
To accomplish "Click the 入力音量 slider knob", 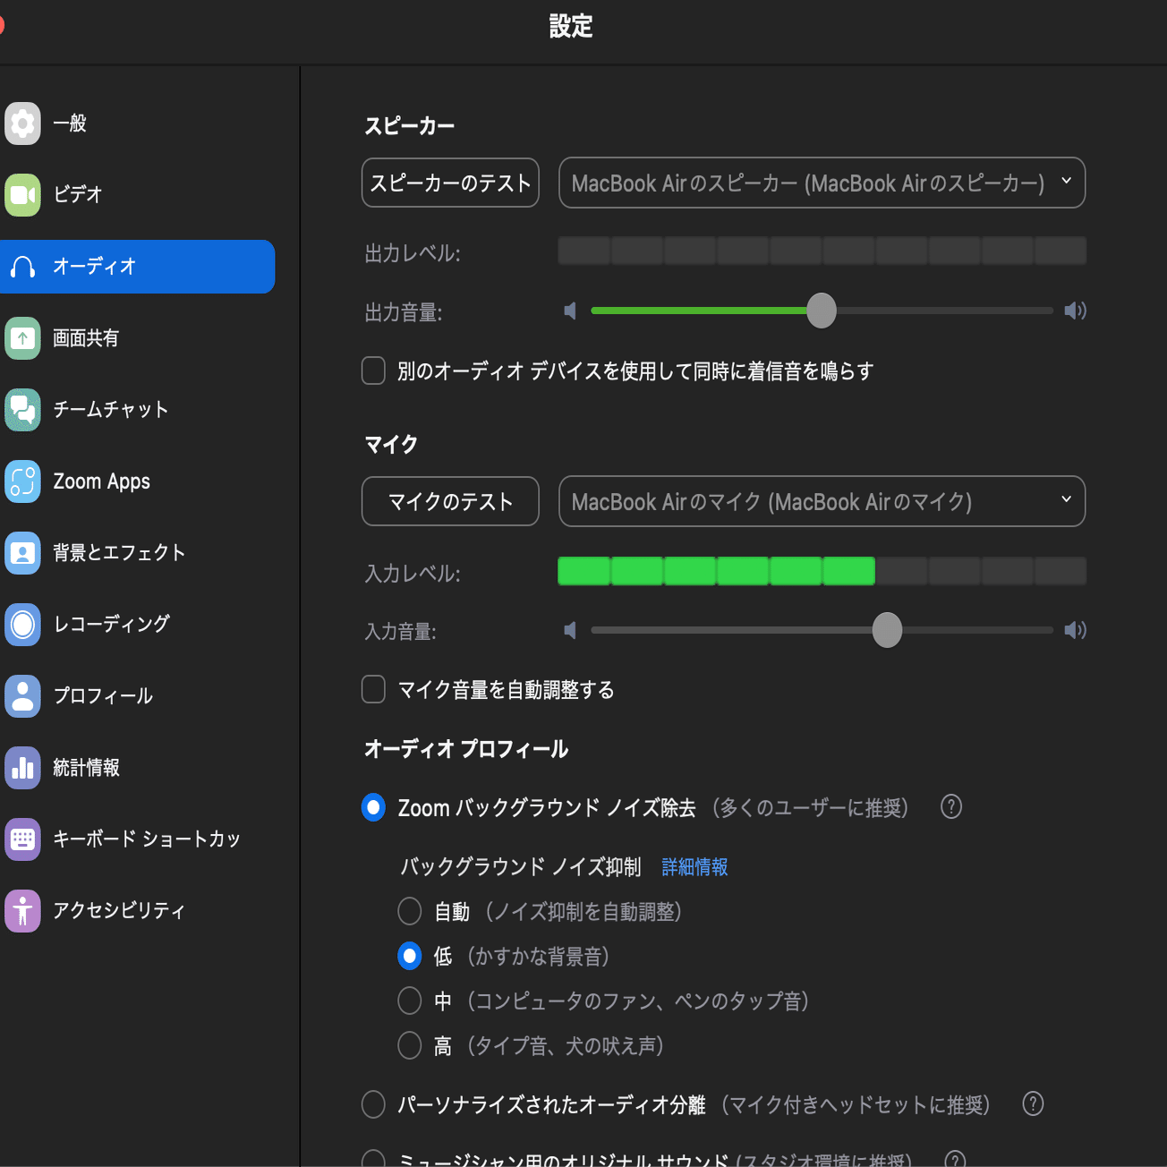I will pos(887,630).
